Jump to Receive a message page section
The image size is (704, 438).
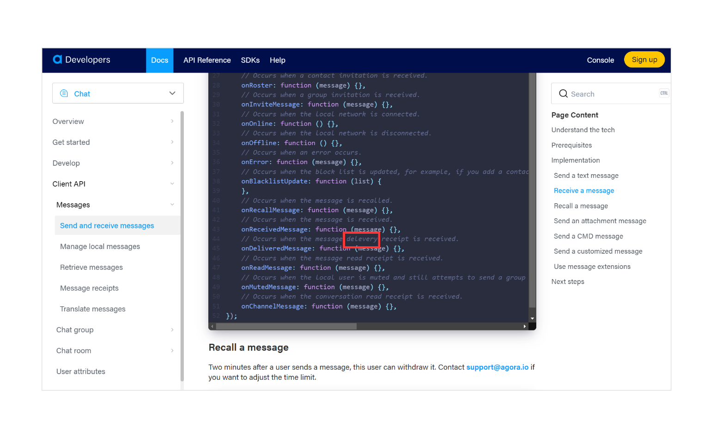(x=583, y=190)
